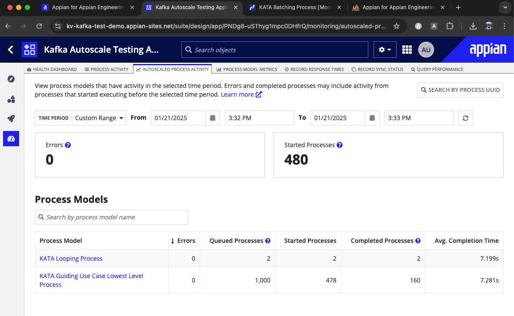The width and height of the screenshot is (514, 316).
Task: Switch to the Process Activity tab
Action: pos(107,69)
